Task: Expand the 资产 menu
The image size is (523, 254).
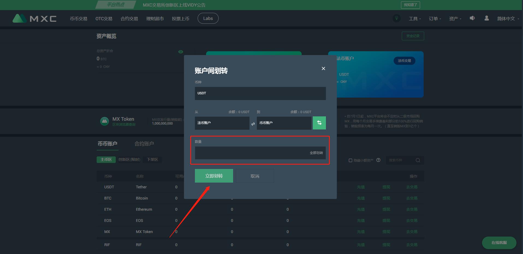Action: [x=455, y=19]
